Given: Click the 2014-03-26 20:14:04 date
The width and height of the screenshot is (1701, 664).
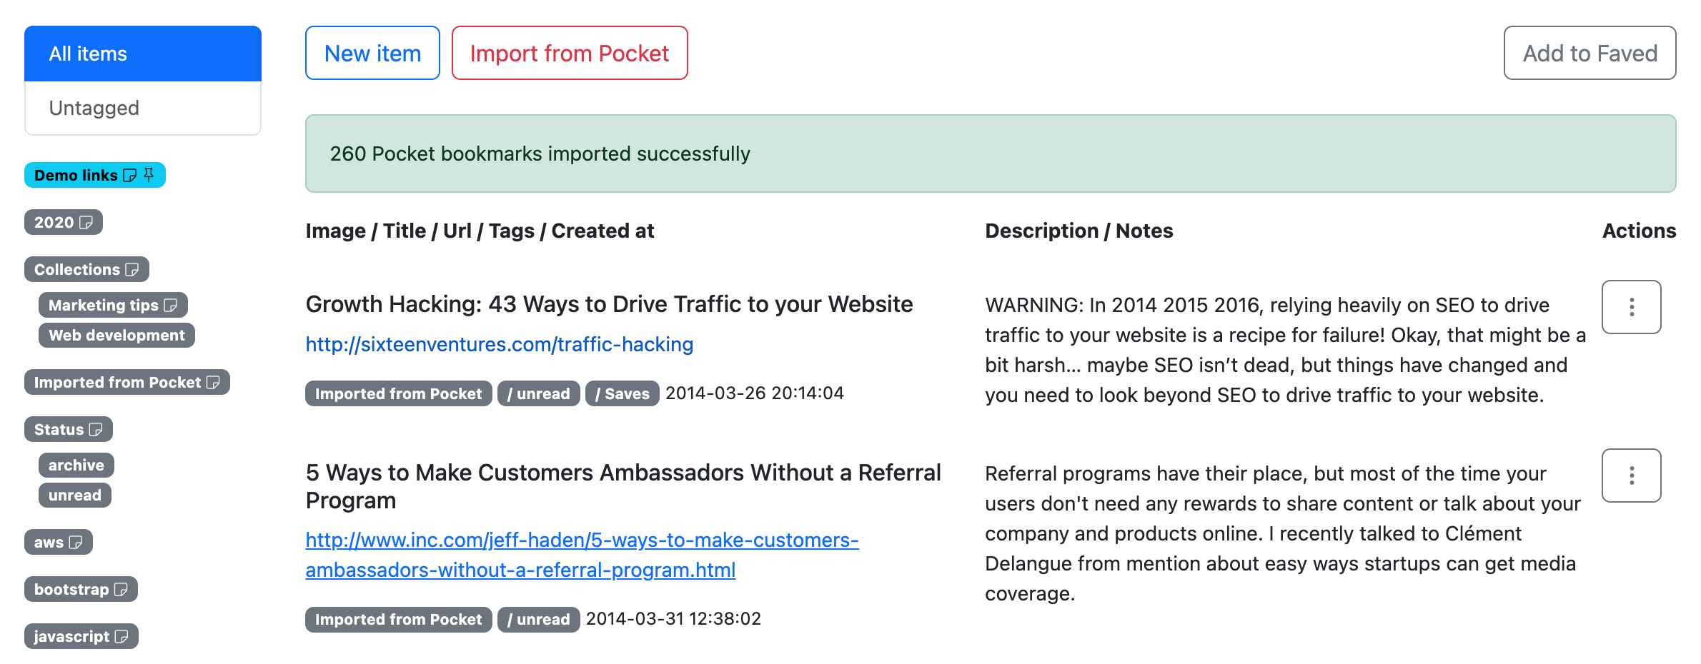Looking at the screenshot, I should point(755,393).
